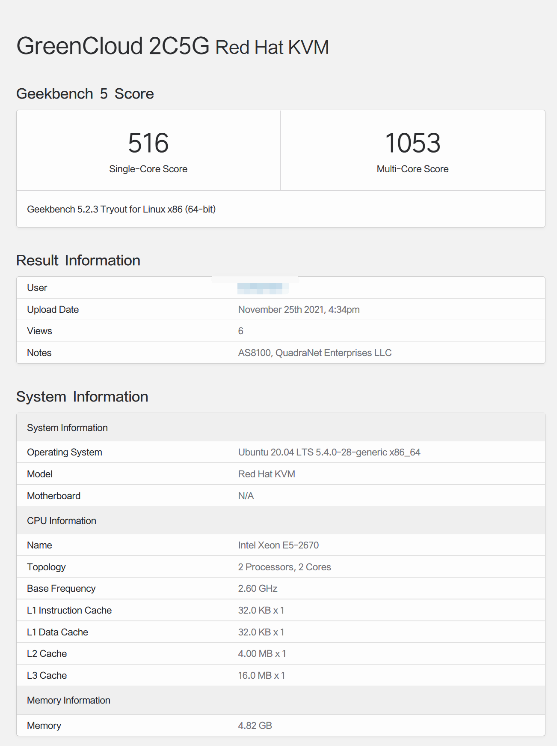Click the 'Base Frequency' label
557x746 pixels.
point(61,589)
